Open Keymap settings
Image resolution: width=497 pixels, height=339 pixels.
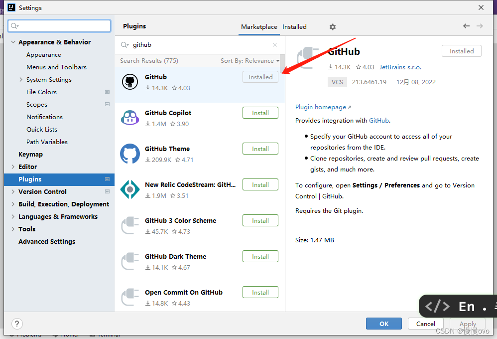pyautogui.click(x=30, y=154)
